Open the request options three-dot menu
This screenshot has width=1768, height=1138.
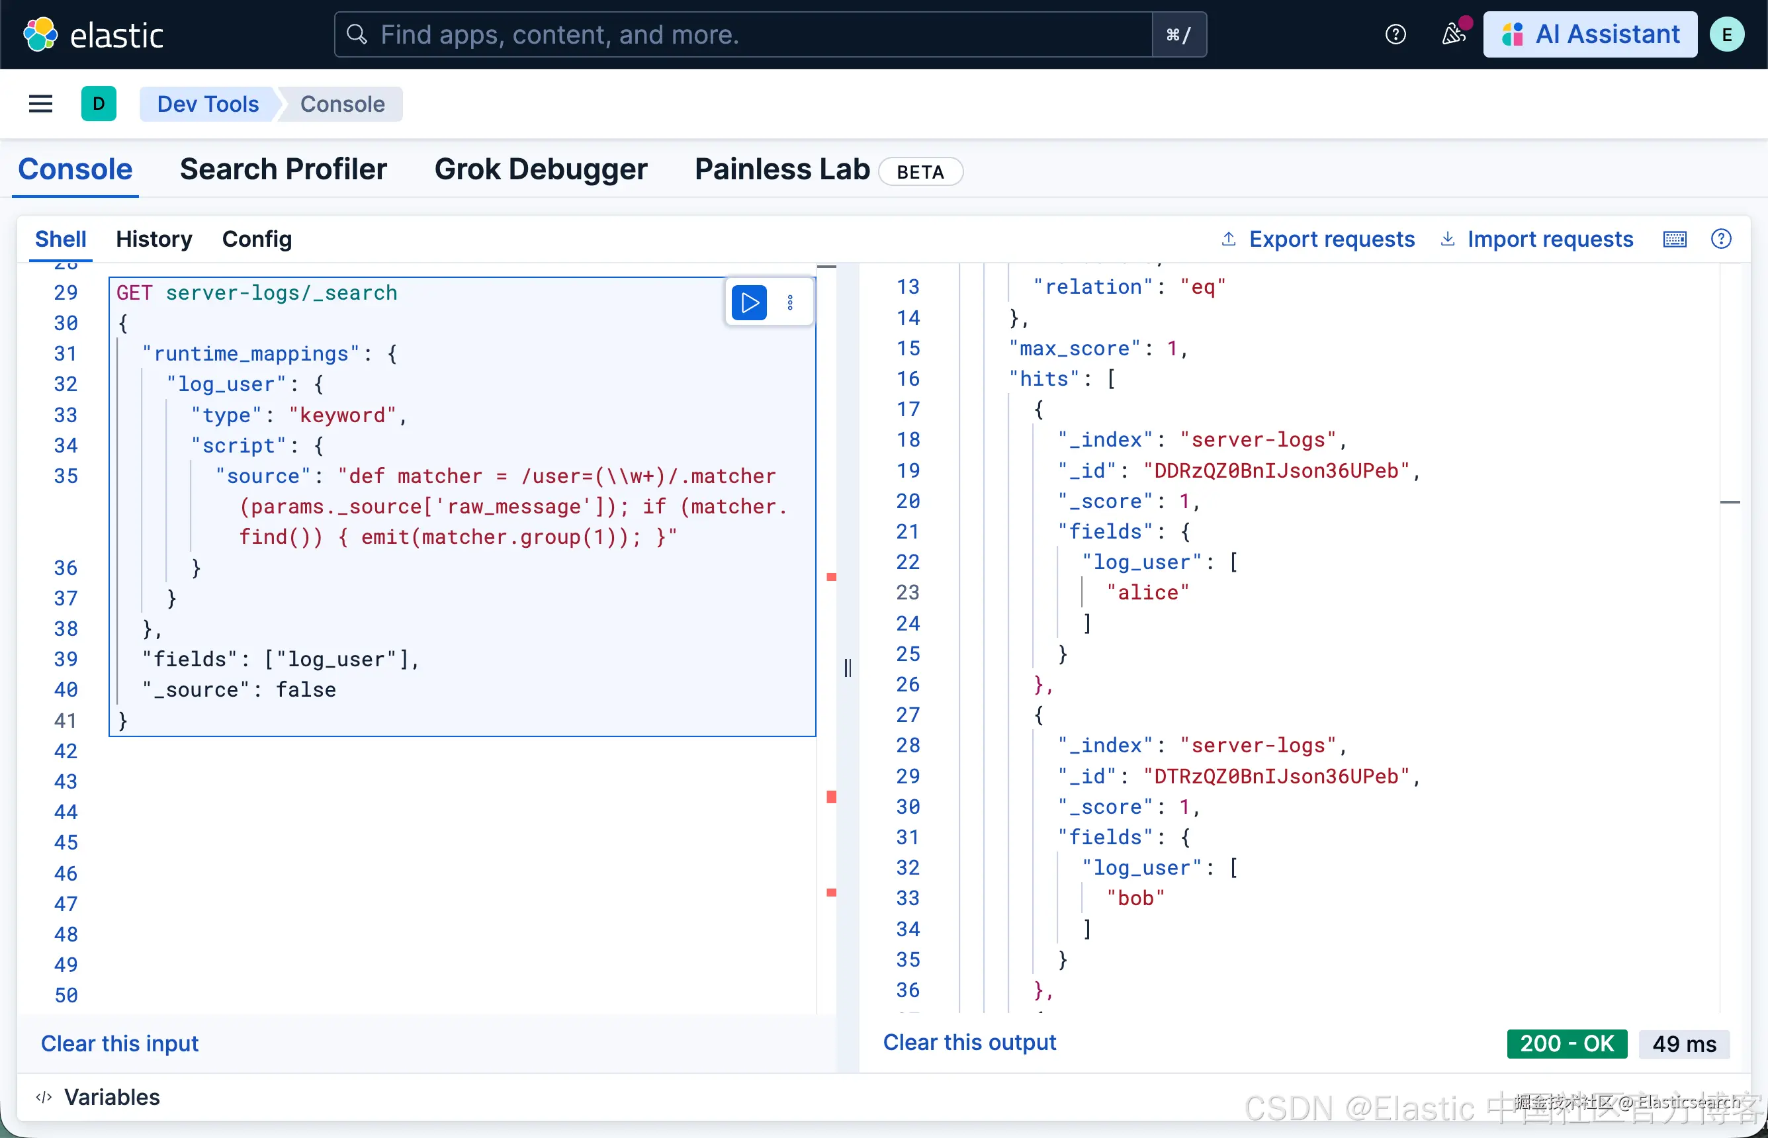pos(790,303)
